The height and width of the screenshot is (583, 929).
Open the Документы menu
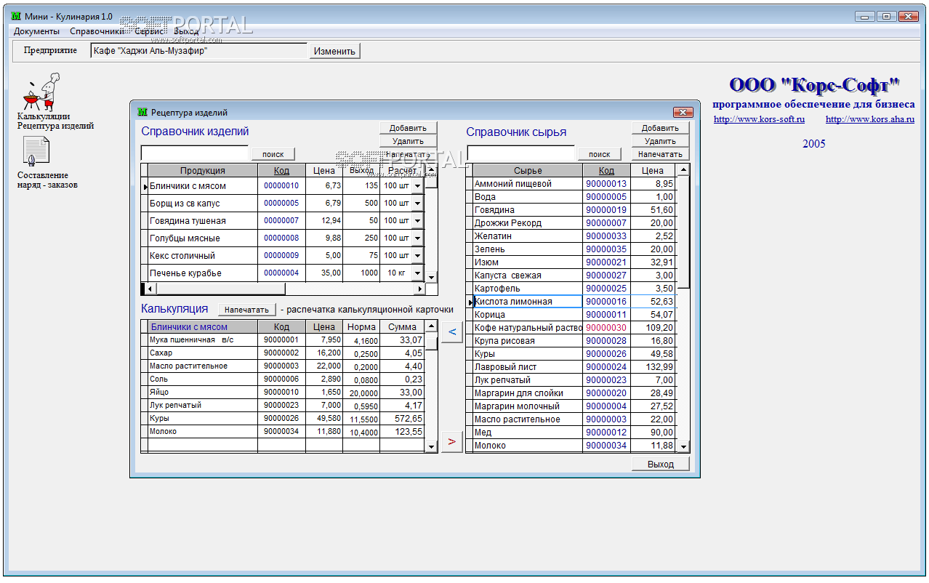pos(36,31)
